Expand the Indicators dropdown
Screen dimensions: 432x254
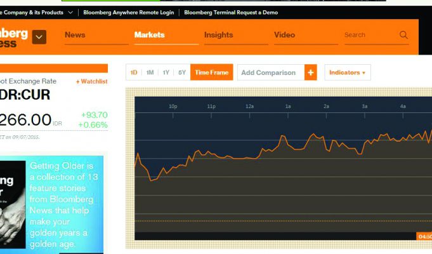(x=347, y=72)
